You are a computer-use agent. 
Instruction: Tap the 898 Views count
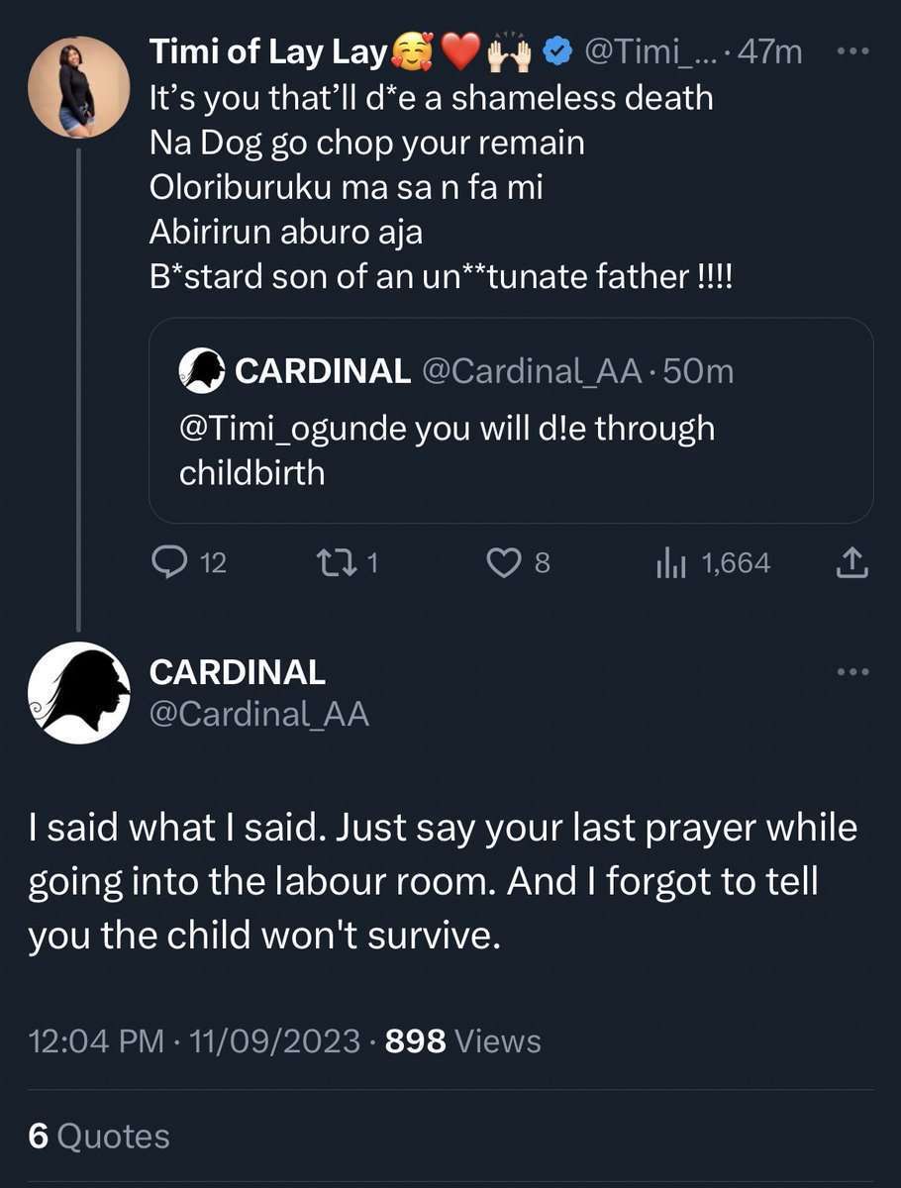[x=462, y=1040]
